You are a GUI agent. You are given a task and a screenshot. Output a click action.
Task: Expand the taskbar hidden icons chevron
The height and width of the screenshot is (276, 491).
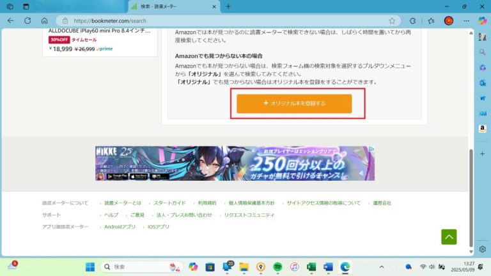(x=382, y=266)
